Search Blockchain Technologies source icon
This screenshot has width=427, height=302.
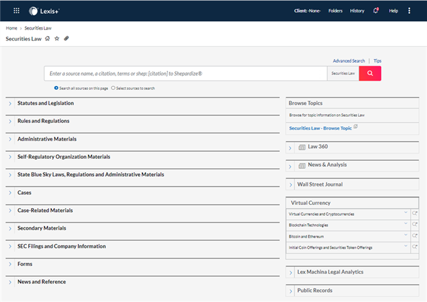click(x=415, y=225)
